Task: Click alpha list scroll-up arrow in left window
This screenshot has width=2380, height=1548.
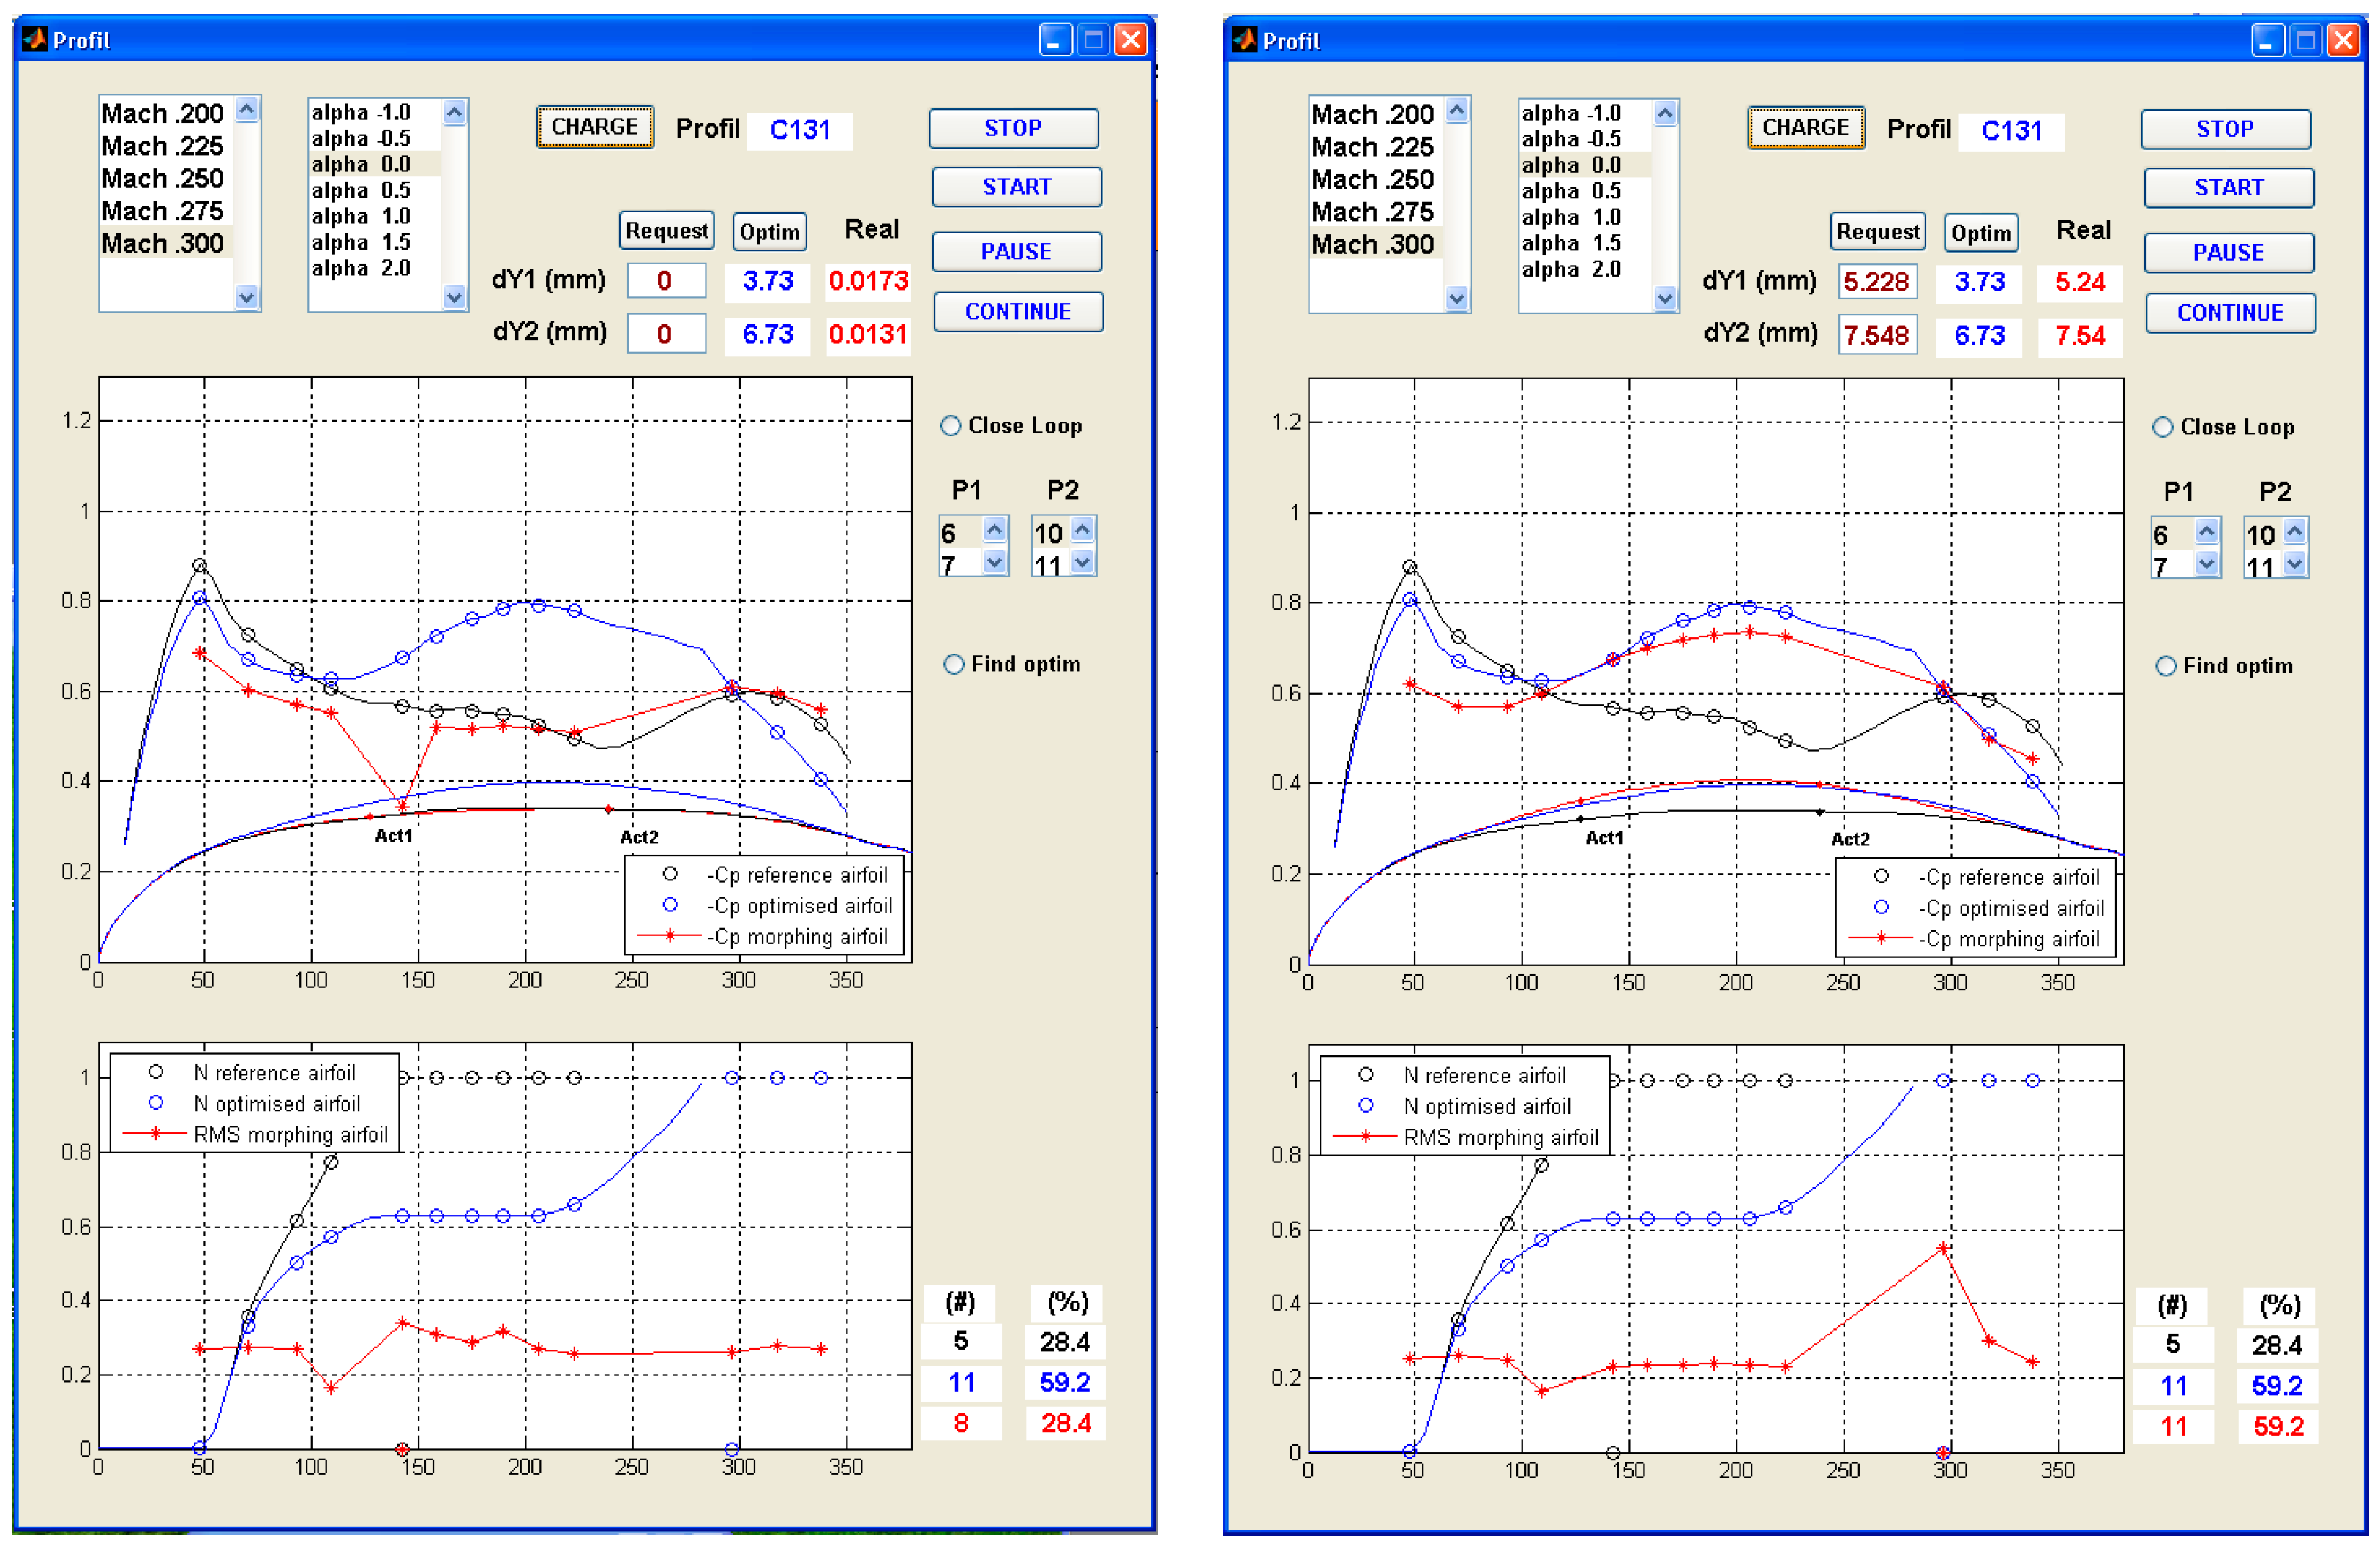Action: [x=454, y=112]
